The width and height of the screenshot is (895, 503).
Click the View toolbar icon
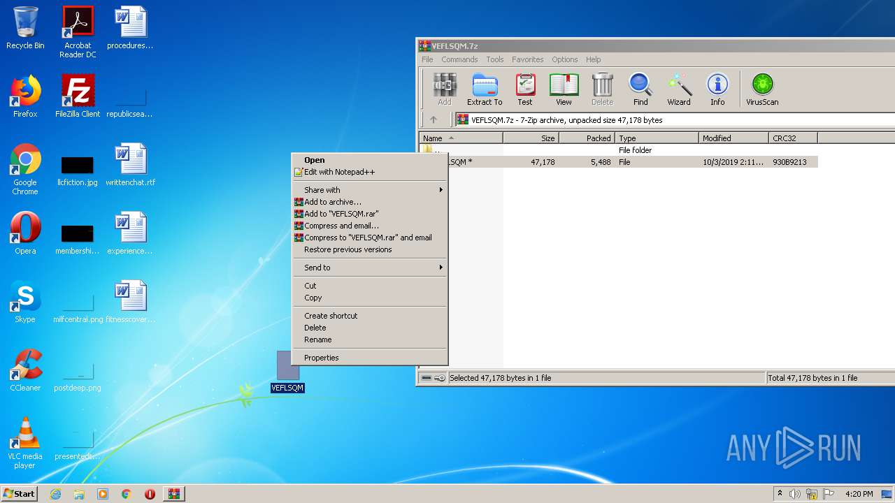[564, 89]
